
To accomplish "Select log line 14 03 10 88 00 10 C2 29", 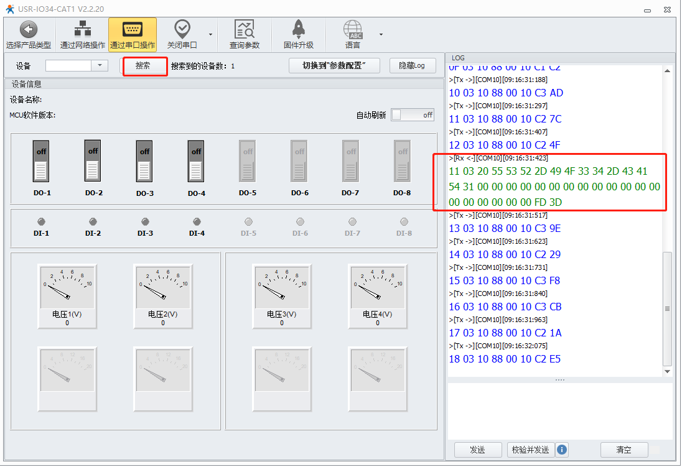I will tap(505, 254).
